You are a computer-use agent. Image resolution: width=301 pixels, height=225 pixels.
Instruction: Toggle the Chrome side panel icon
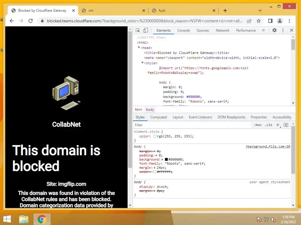[270, 21]
